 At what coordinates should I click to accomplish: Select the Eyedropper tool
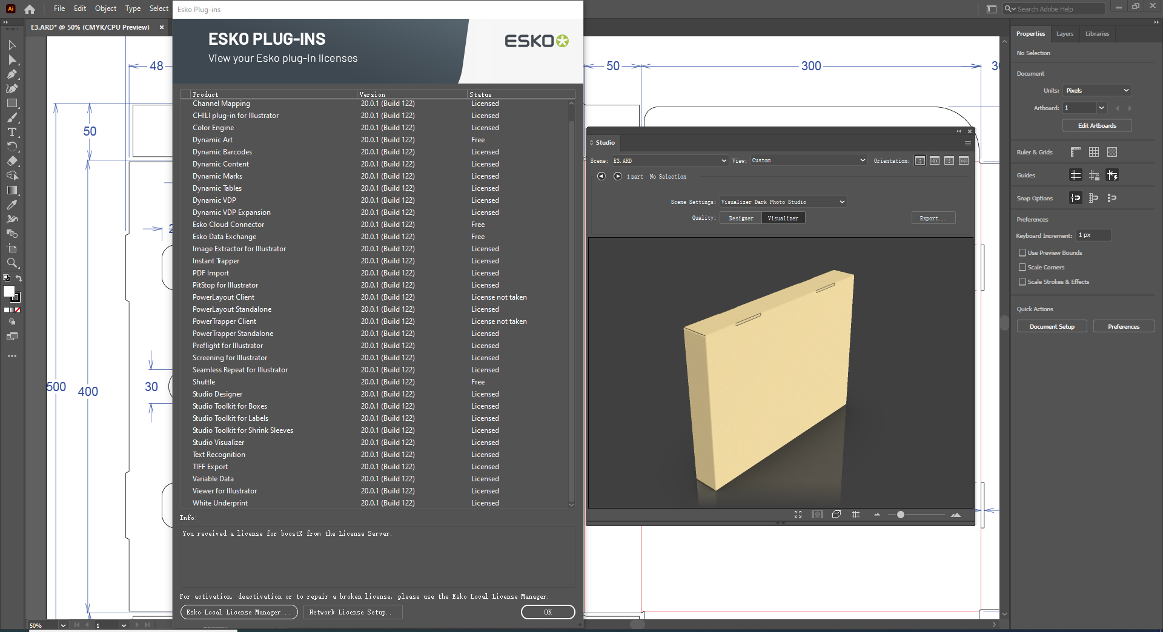(12, 205)
